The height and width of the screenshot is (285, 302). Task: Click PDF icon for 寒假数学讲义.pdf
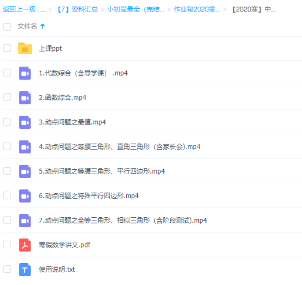click(x=25, y=245)
